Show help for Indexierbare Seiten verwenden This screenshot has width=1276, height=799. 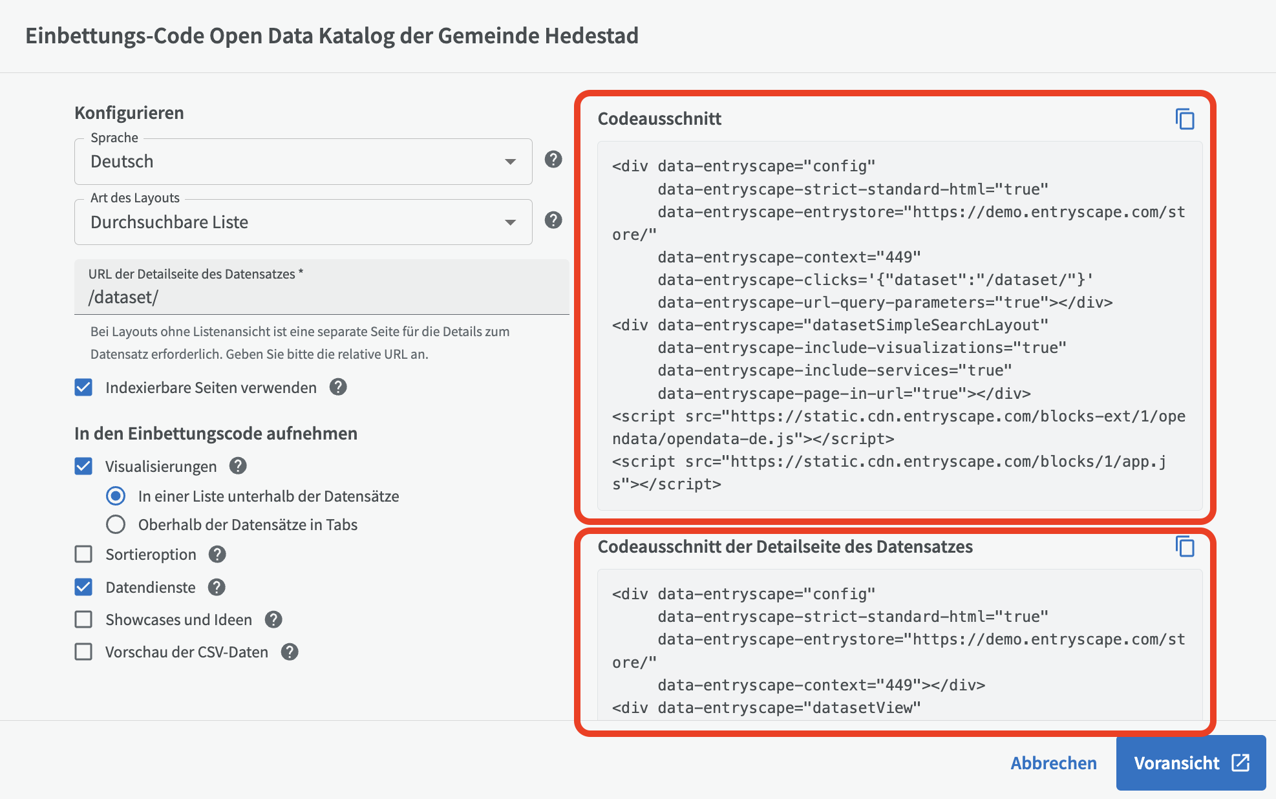pos(338,387)
